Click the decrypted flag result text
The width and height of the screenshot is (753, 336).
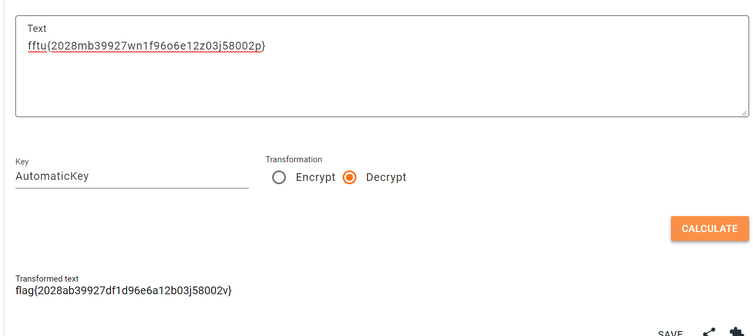point(123,291)
